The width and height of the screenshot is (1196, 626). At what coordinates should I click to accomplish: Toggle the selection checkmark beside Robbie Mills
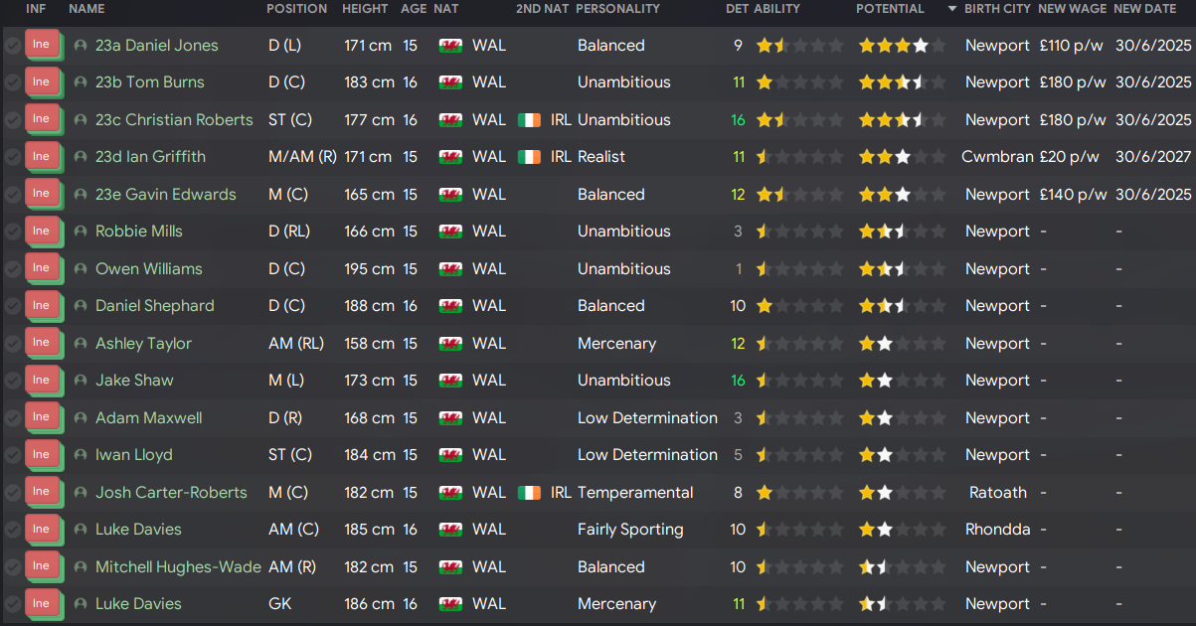coord(13,231)
